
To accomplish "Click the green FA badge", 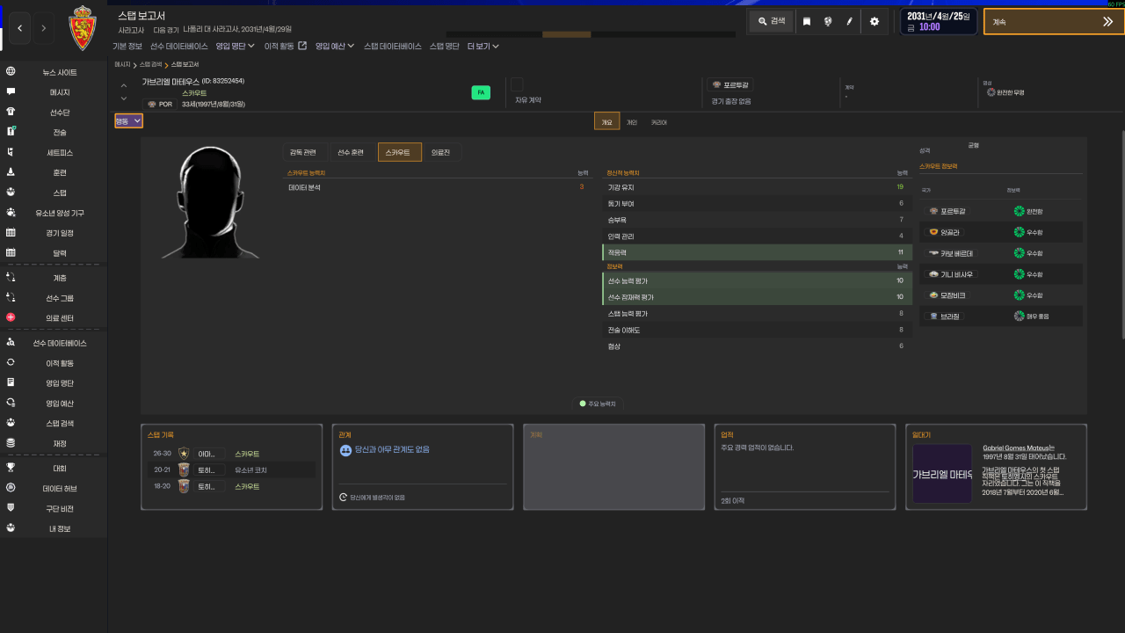I will pyautogui.click(x=481, y=92).
